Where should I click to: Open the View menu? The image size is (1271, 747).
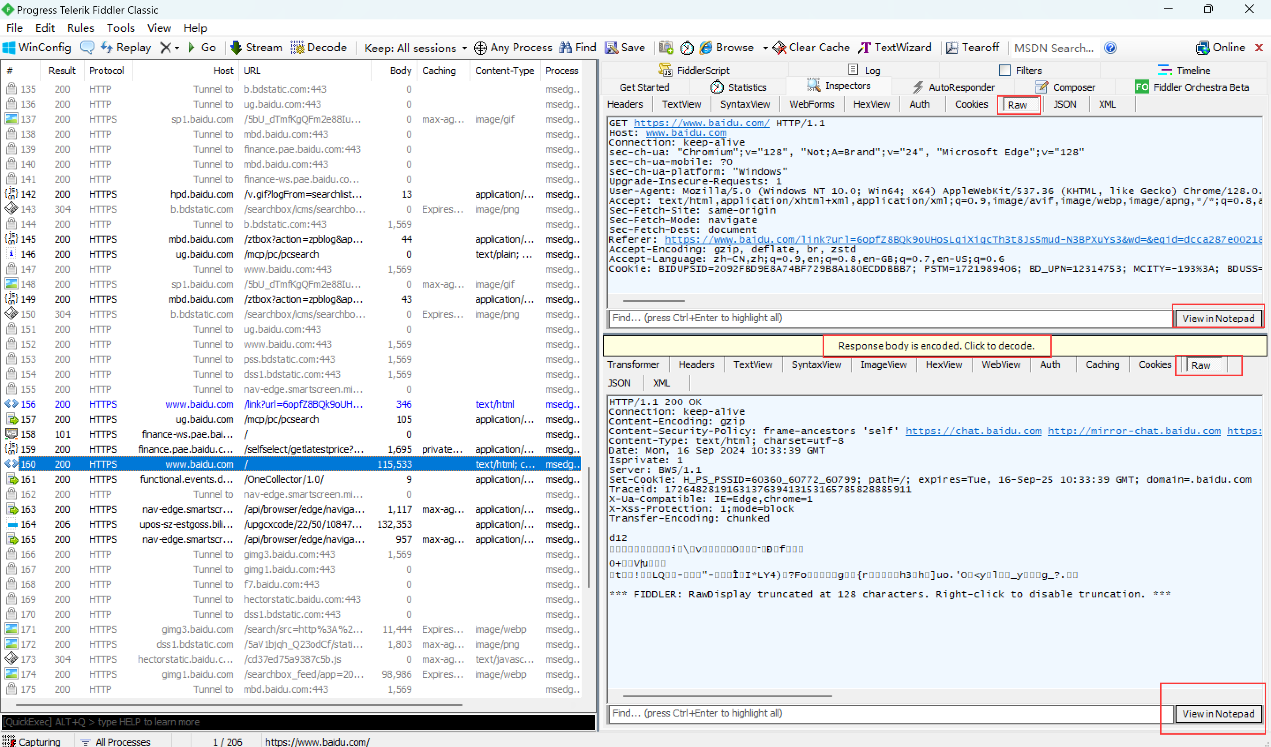coord(159,28)
